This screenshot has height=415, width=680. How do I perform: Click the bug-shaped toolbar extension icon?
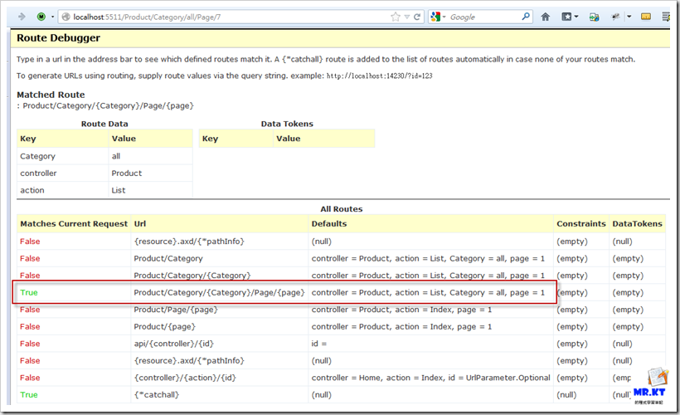(615, 17)
